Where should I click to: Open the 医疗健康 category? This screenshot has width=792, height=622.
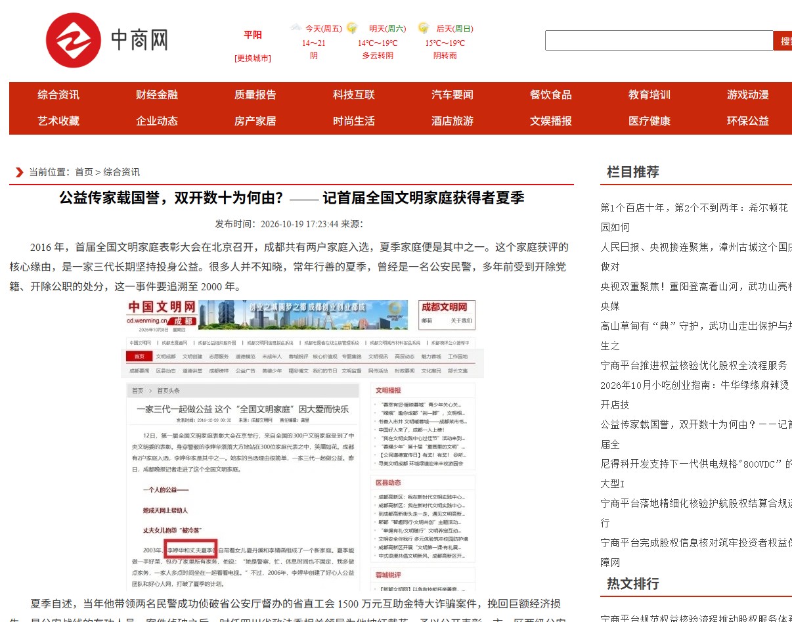pyautogui.click(x=649, y=121)
